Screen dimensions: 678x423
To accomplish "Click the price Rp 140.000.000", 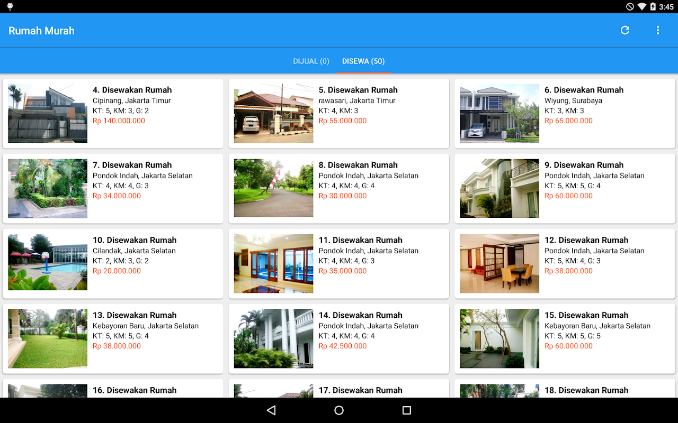I will tap(119, 121).
